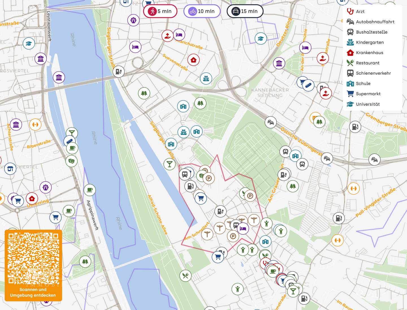Click the Kindergarten legend entry
The height and width of the screenshot is (310, 407).
point(369,42)
